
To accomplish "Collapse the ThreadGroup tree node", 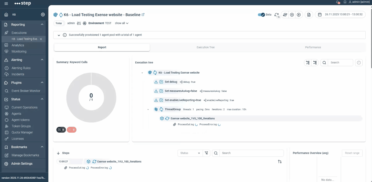I will pos(148,109).
